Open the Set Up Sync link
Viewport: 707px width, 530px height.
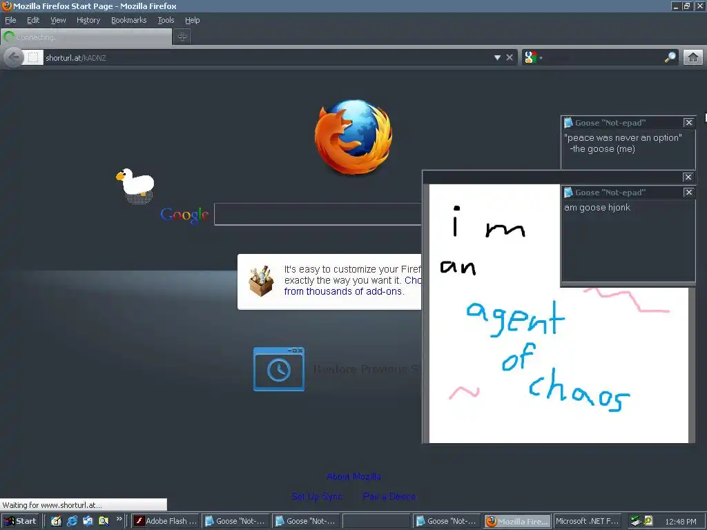[x=316, y=496]
